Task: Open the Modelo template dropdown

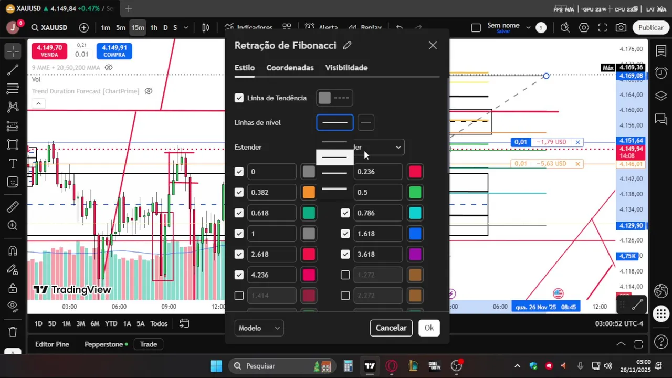Action: click(259, 328)
